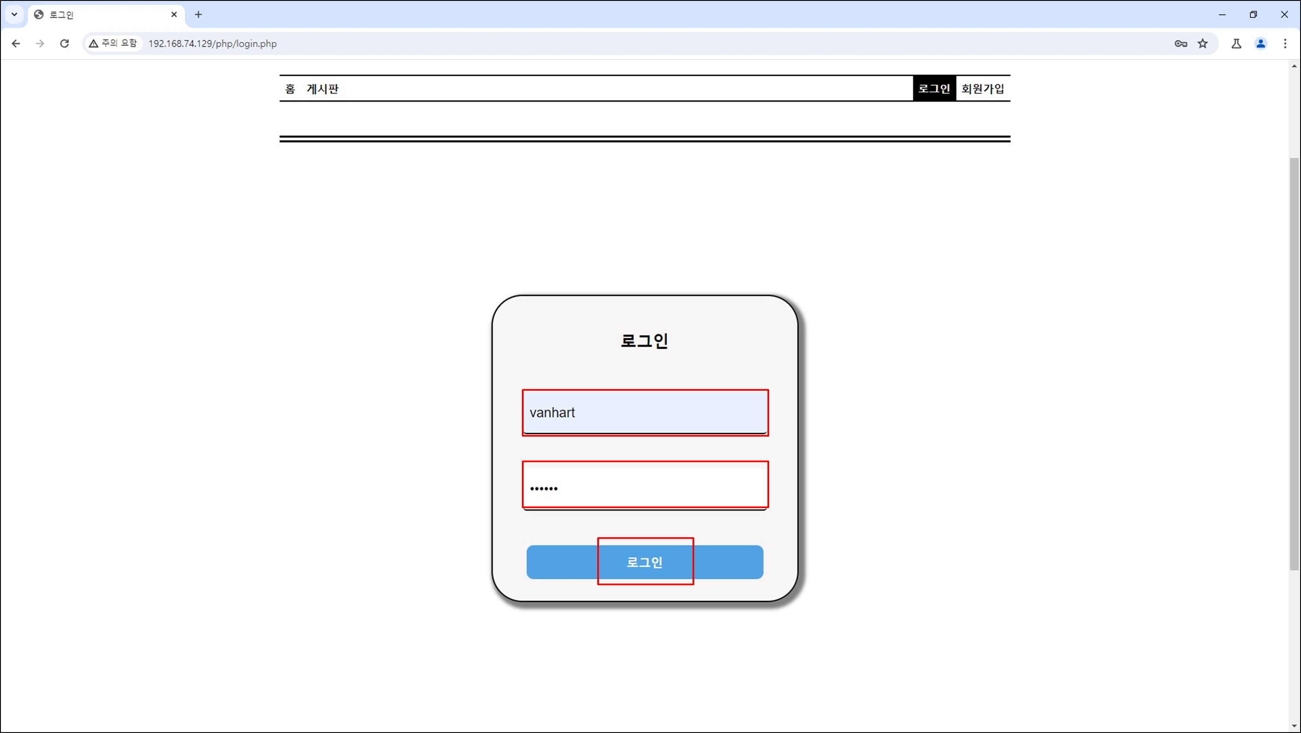Restore down the Chrome window
This screenshot has width=1301, height=733.
[1253, 15]
